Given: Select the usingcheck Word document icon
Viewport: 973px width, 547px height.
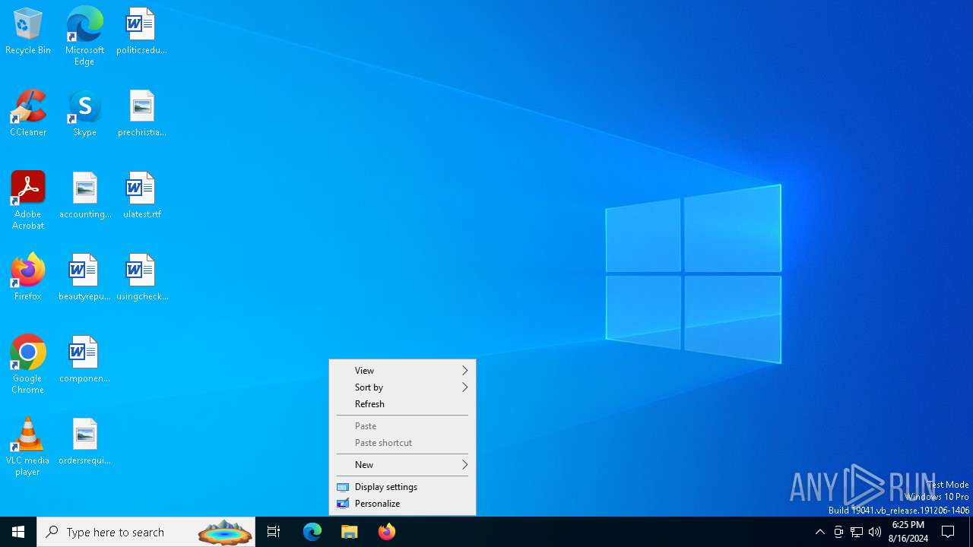Looking at the screenshot, I should [141, 278].
